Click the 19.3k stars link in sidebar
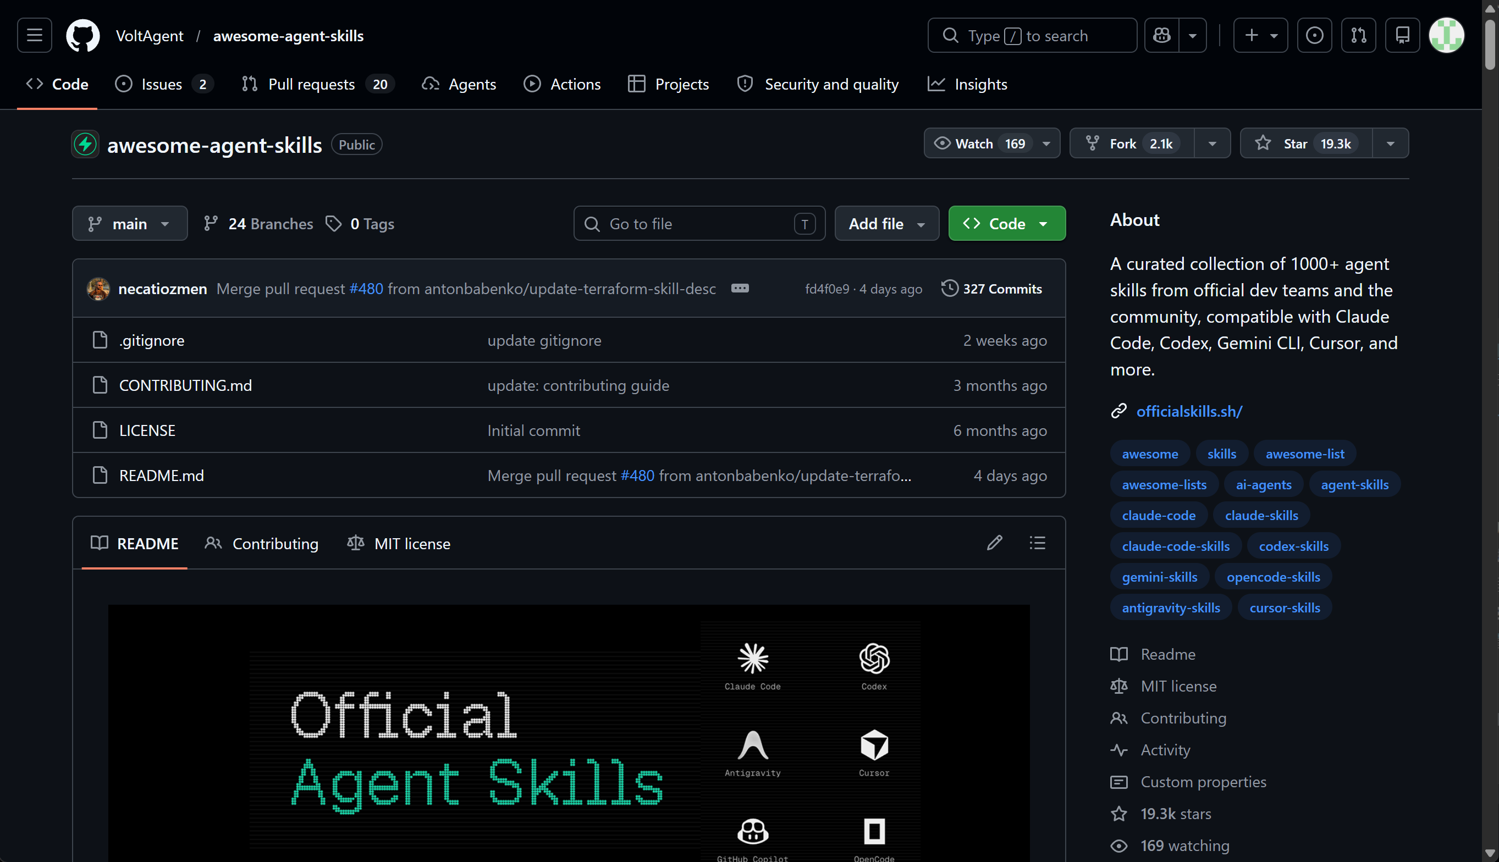Image resolution: width=1499 pixels, height=862 pixels. click(x=1175, y=814)
